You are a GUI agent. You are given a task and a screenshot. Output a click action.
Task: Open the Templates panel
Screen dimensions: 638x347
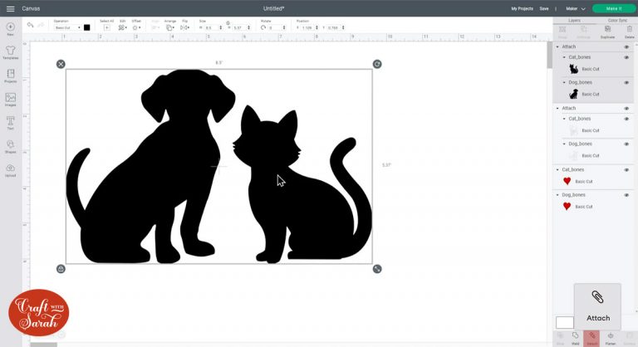[x=10, y=51]
